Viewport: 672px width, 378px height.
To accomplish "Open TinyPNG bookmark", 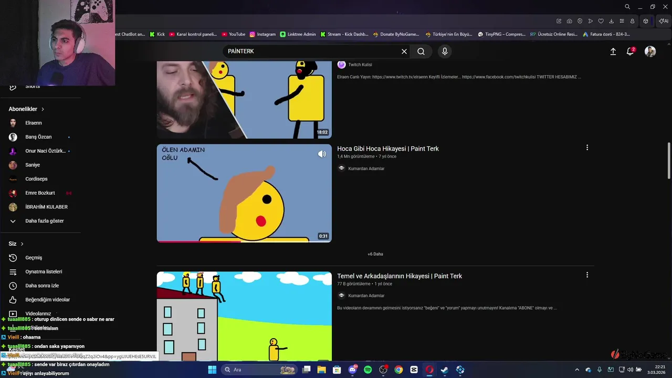I will 501,34.
